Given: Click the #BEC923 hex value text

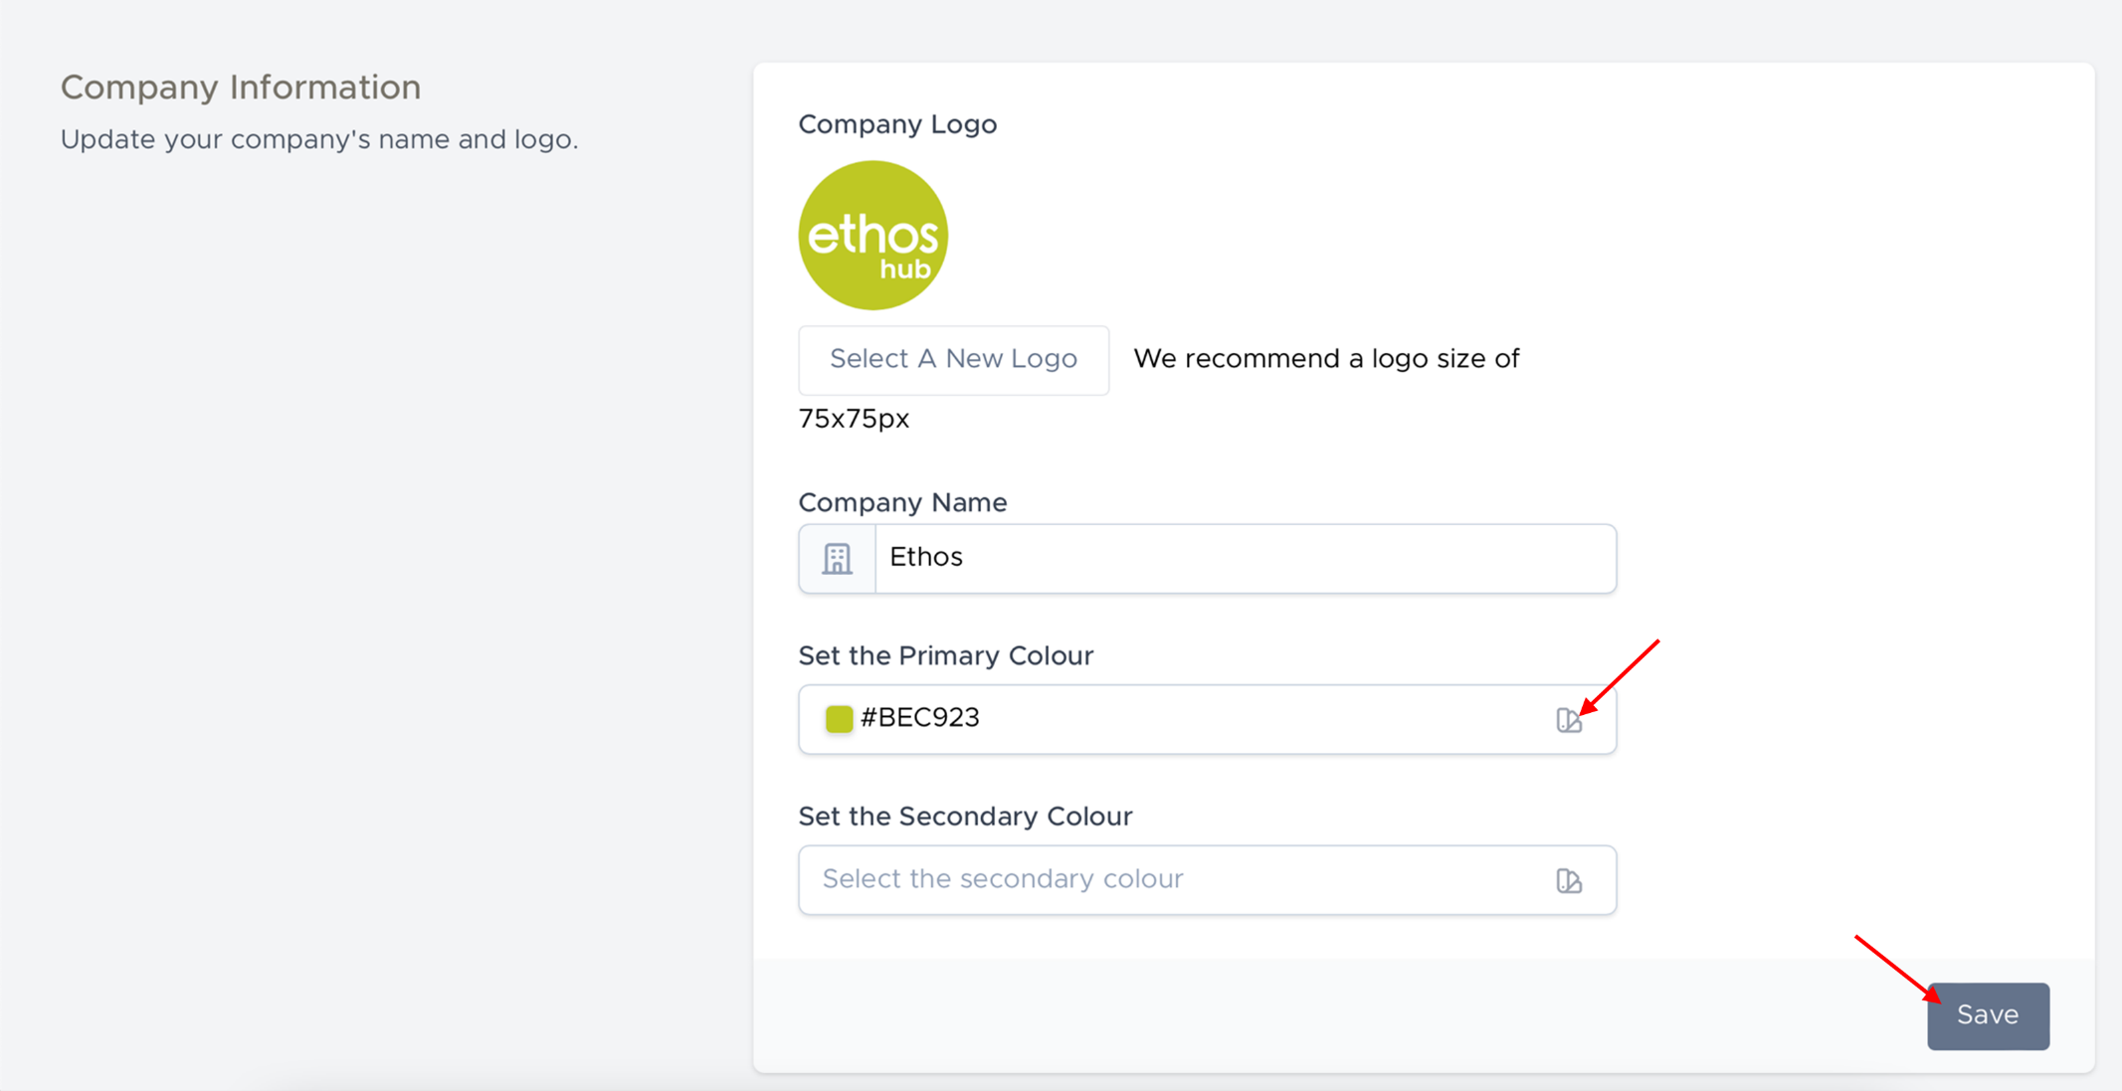Looking at the screenshot, I should pyautogui.click(x=919, y=718).
